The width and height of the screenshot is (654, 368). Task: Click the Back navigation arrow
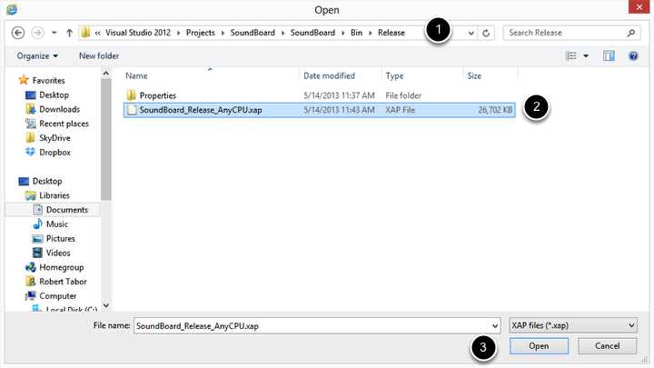pos(18,33)
